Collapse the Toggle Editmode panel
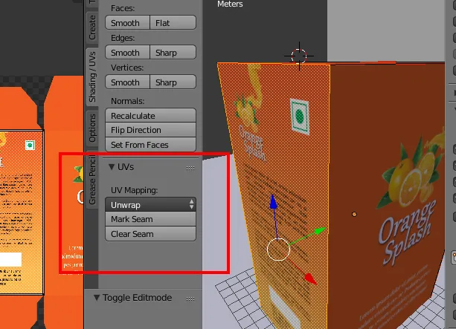456x329 pixels. coord(97,298)
